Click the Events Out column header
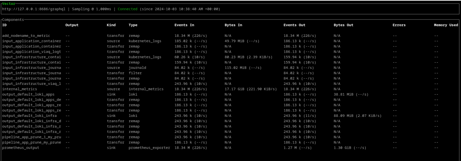This screenshot has width=461, height=161. [294, 25]
